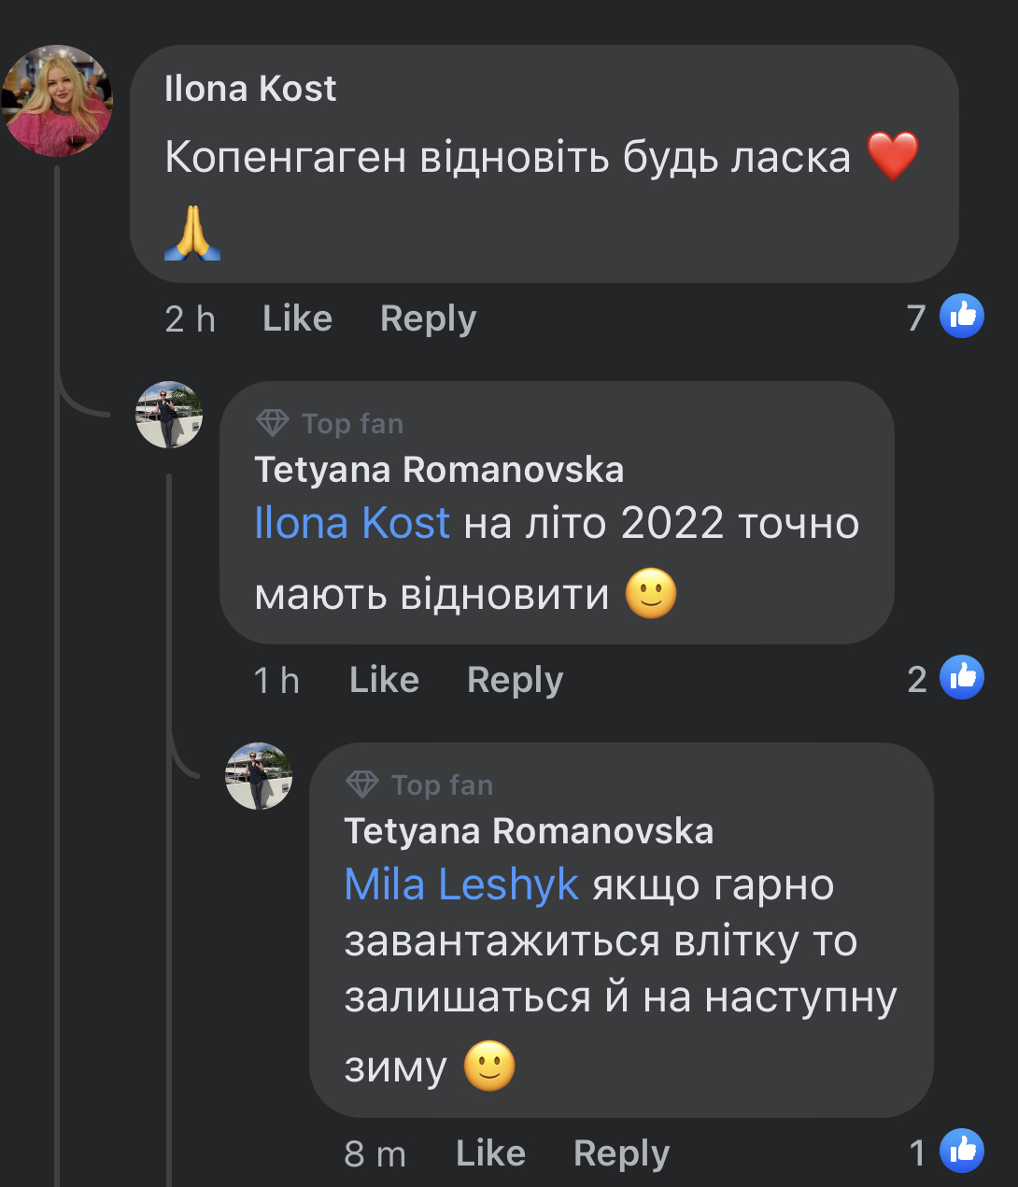The width and height of the screenshot is (1018, 1187).
Task: Reply to Ilona Kost's comment
Action: [428, 318]
